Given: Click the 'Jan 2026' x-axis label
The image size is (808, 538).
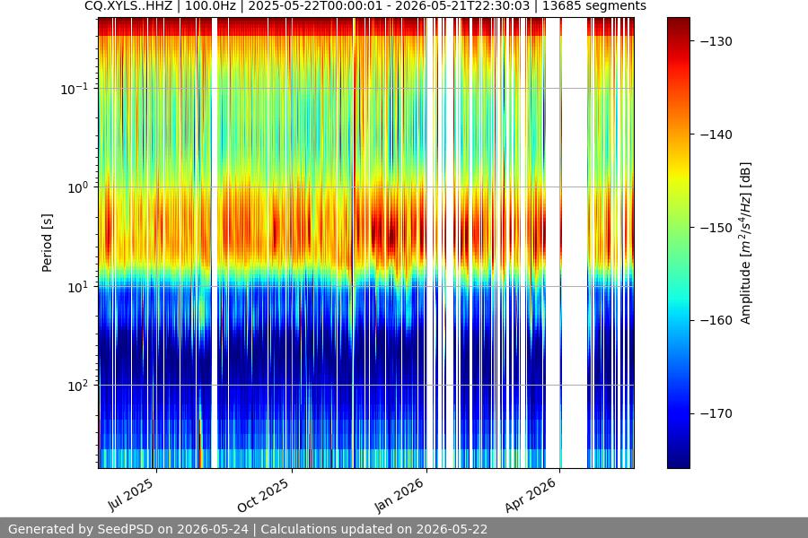Looking at the screenshot, I should (x=400, y=495).
